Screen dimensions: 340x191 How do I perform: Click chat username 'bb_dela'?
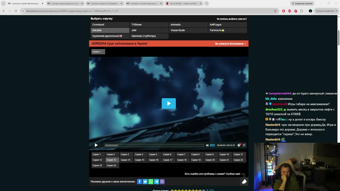click(x=271, y=99)
